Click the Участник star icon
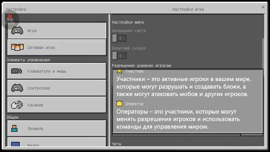 click(x=119, y=71)
